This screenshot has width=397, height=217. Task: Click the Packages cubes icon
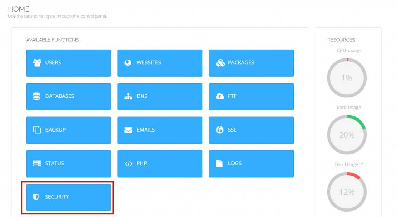220,63
